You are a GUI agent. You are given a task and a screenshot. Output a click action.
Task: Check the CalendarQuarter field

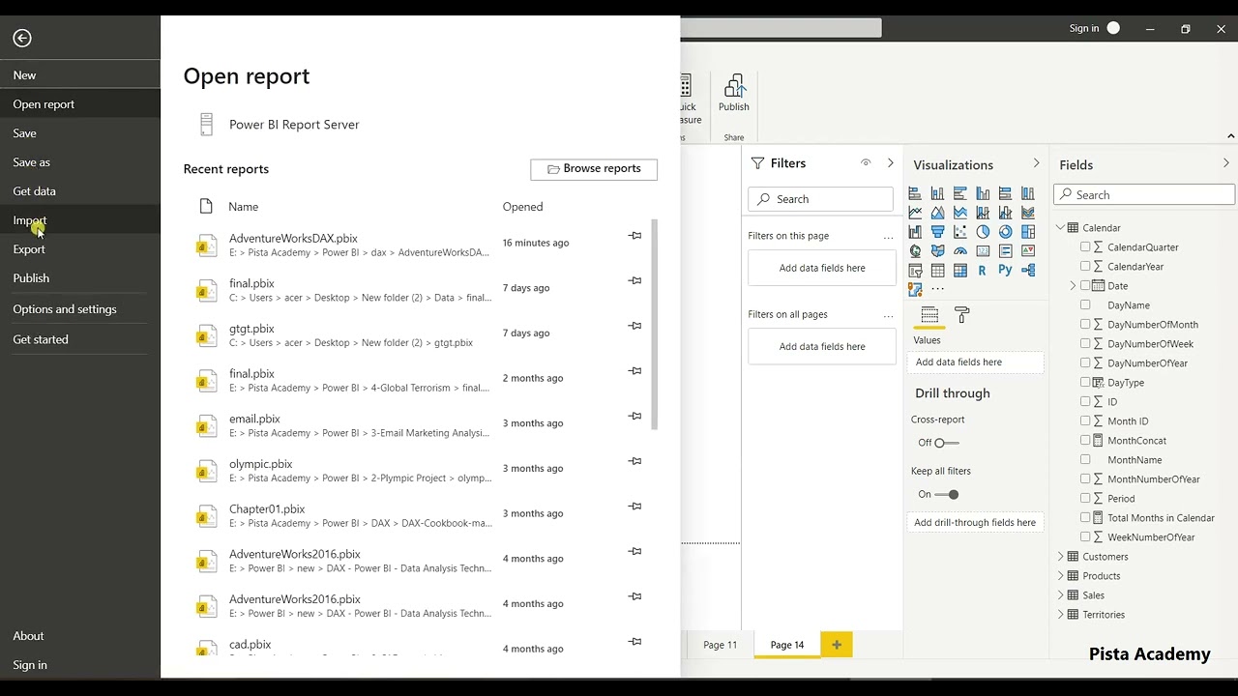coord(1085,246)
